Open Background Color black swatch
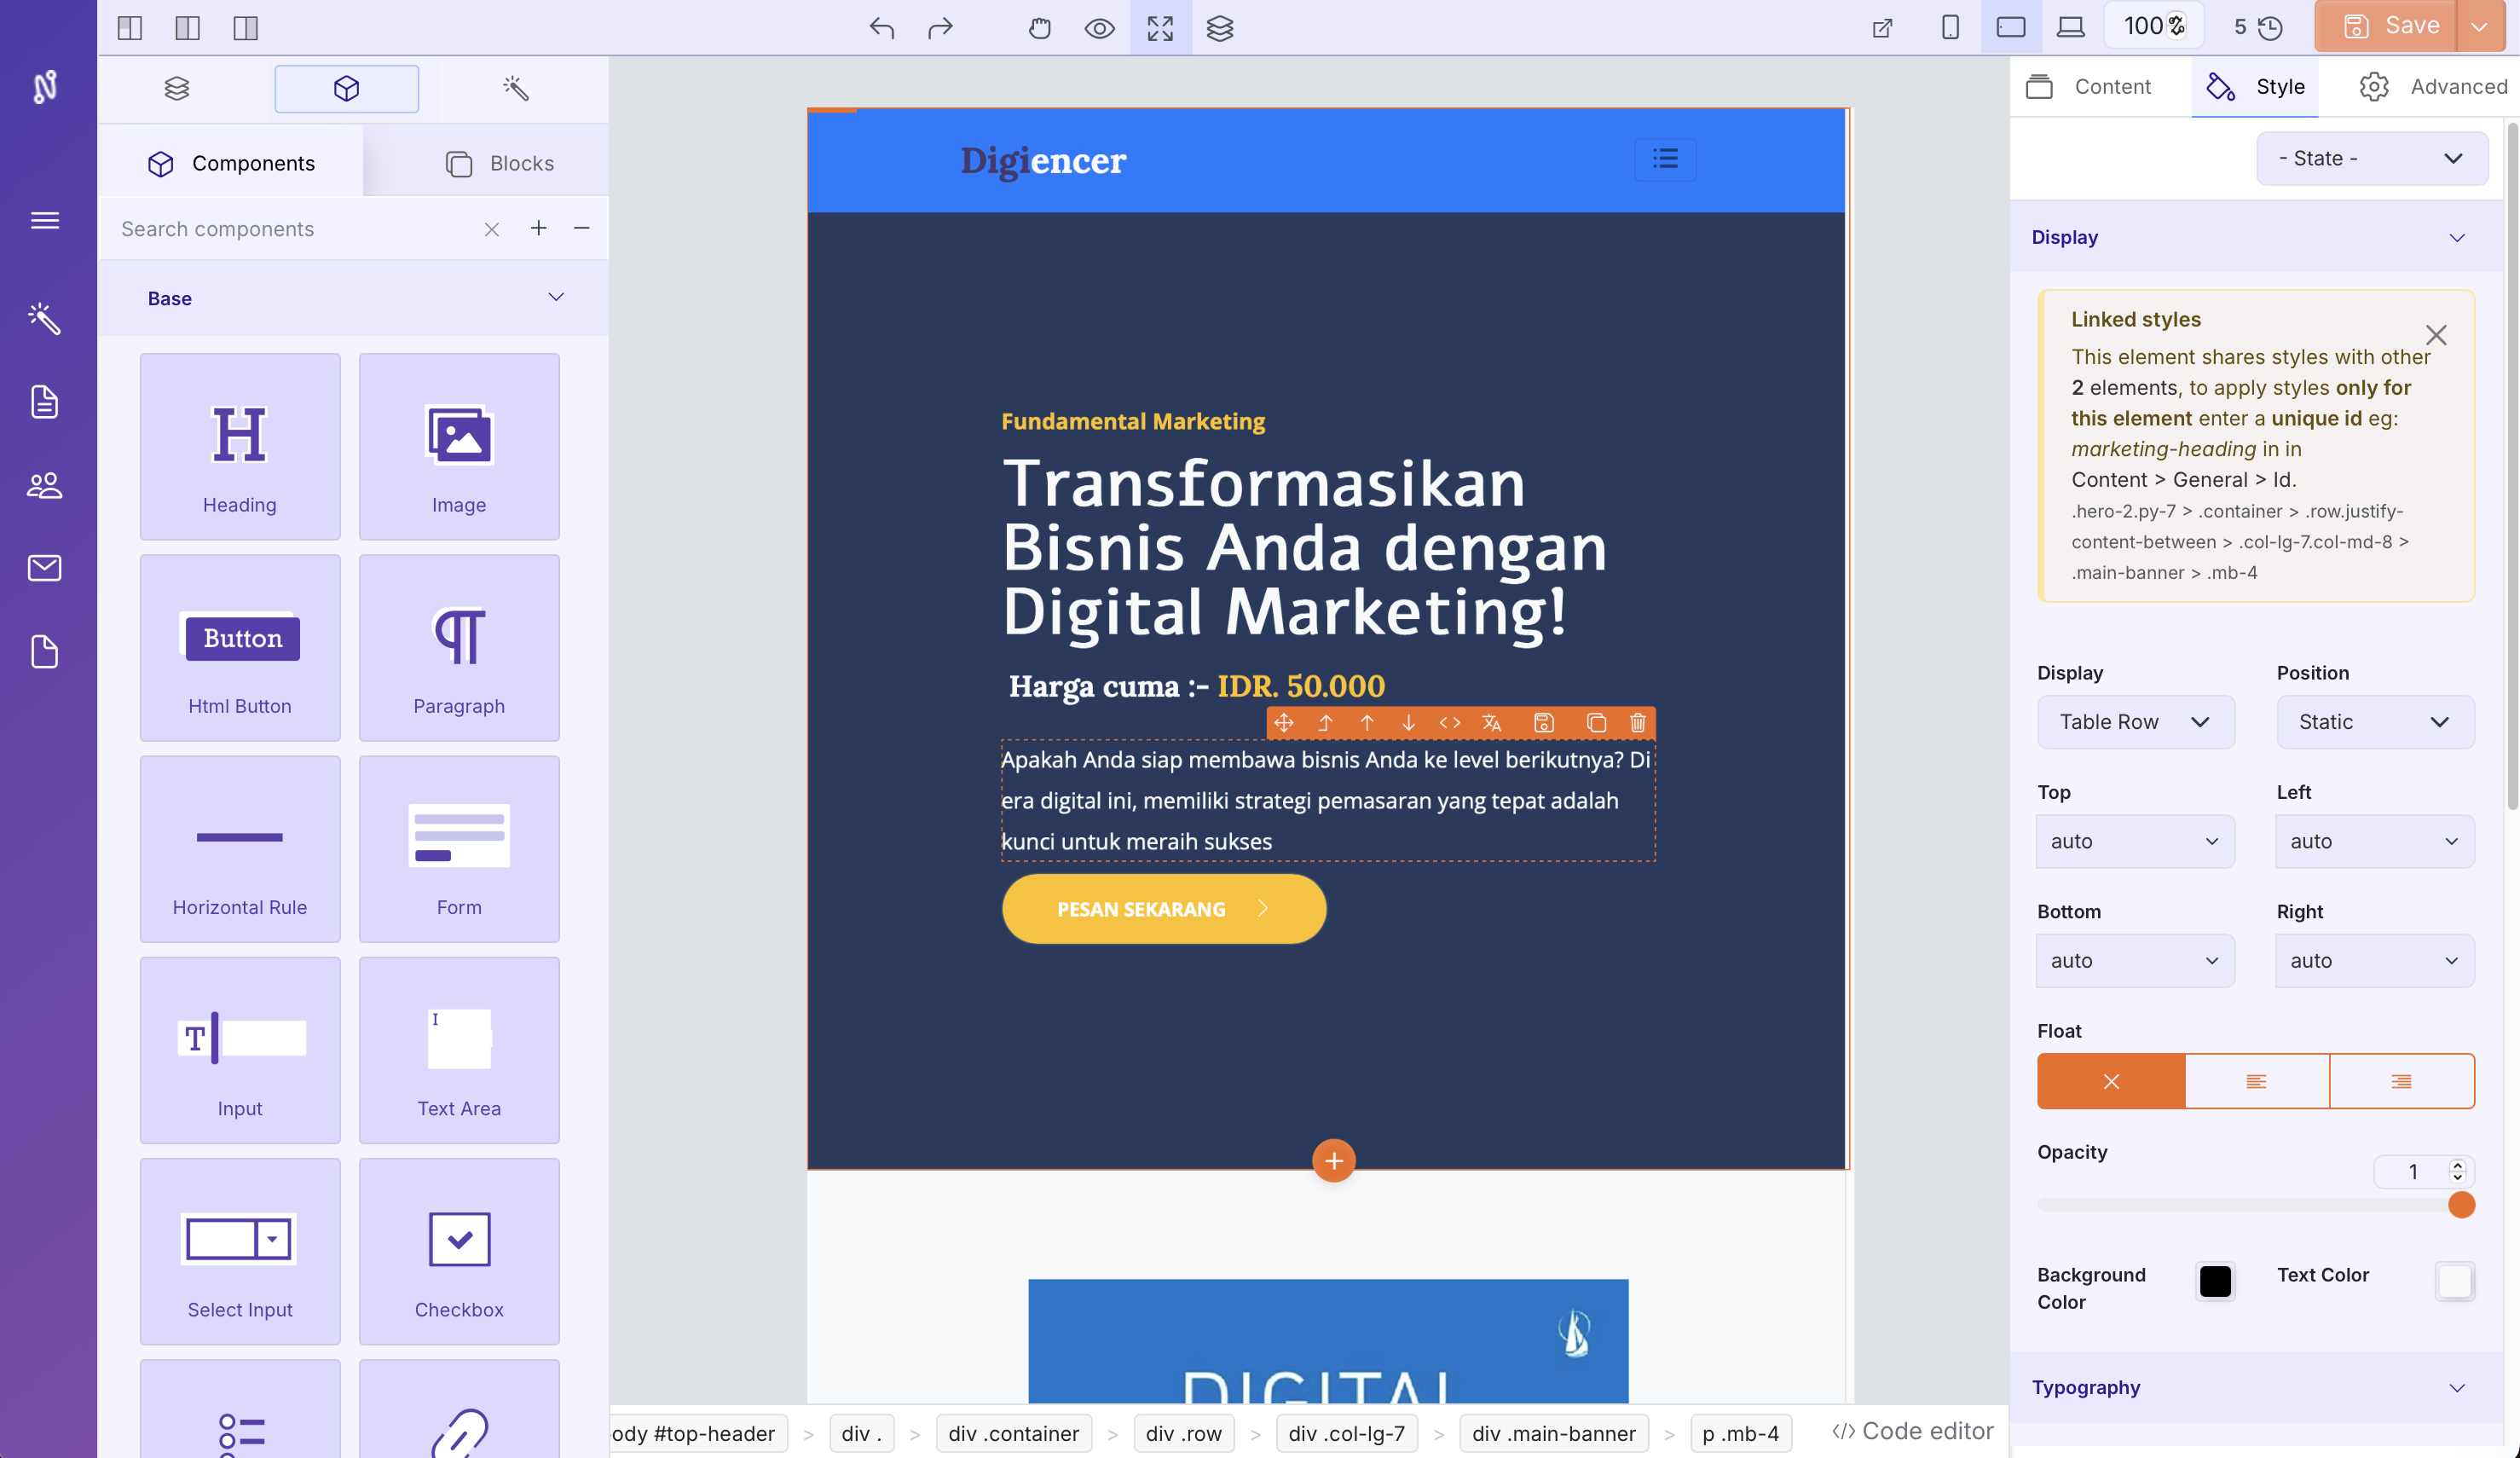Screen dimensions: 2520x1458 [2214, 1281]
